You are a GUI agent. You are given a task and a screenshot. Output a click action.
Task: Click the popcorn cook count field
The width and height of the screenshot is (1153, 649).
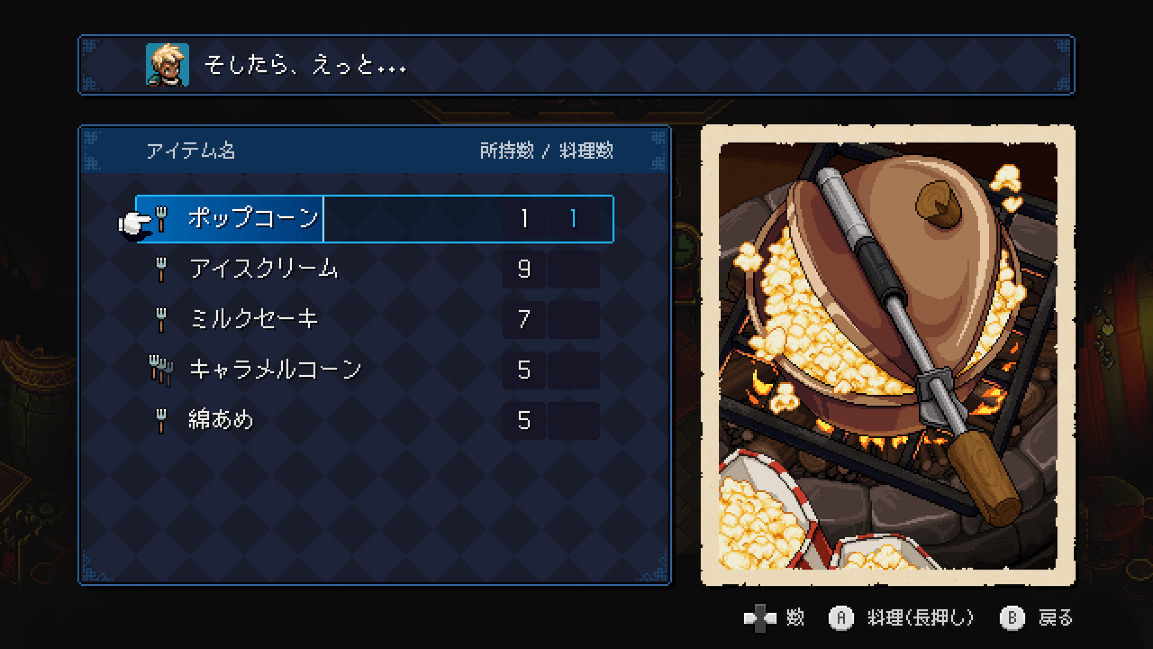pyautogui.click(x=573, y=219)
